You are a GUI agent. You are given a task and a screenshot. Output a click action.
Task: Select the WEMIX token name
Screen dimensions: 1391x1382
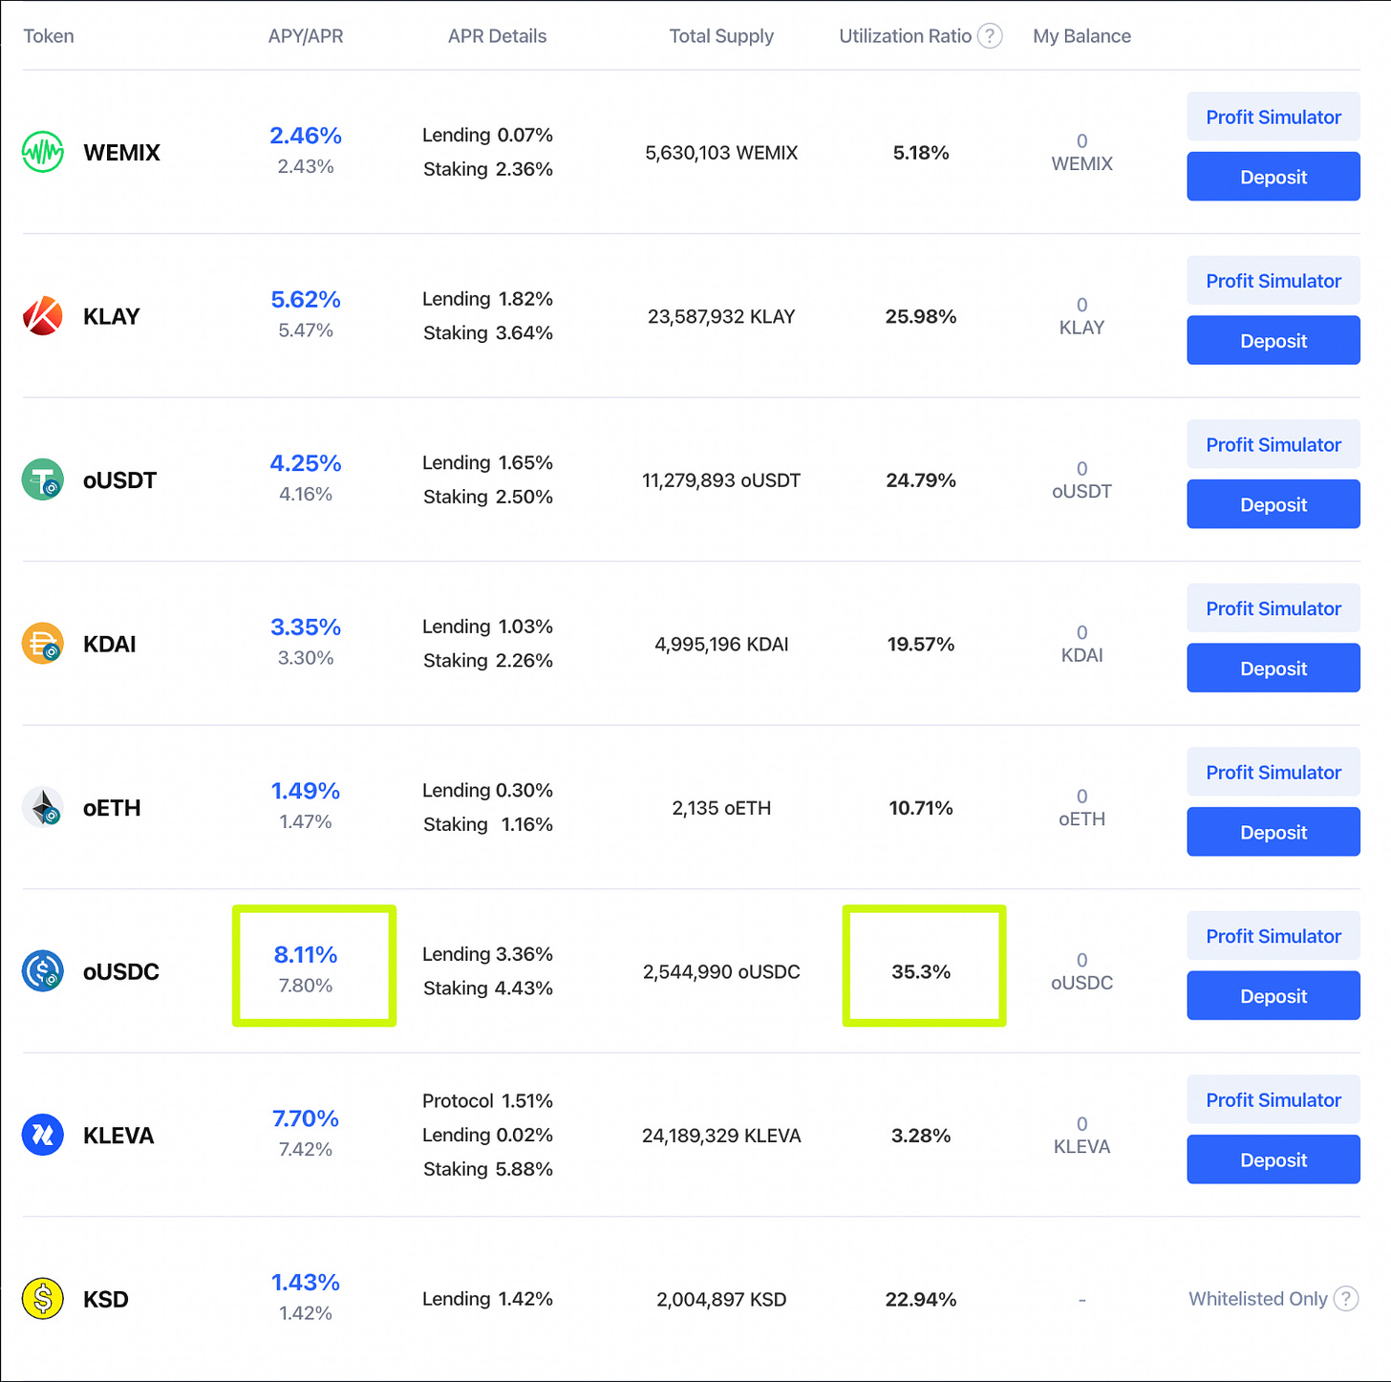(x=122, y=153)
